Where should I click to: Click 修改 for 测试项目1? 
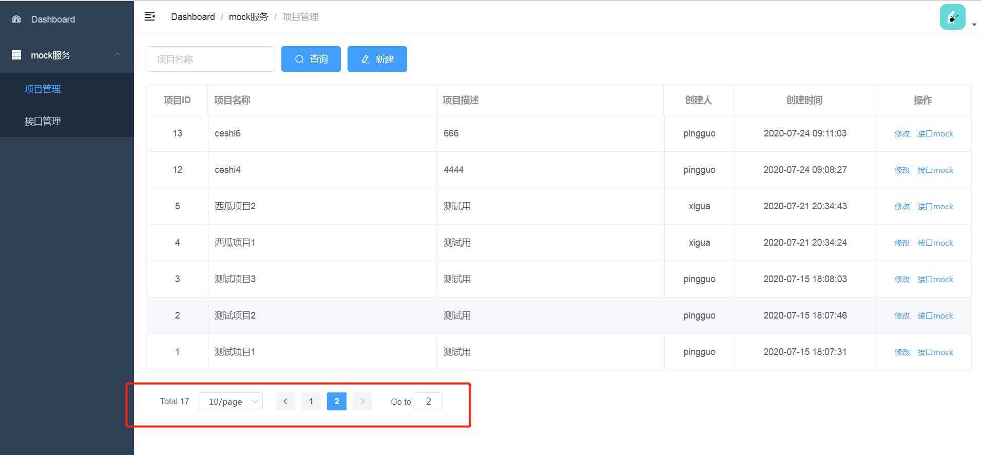tap(902, 352)
